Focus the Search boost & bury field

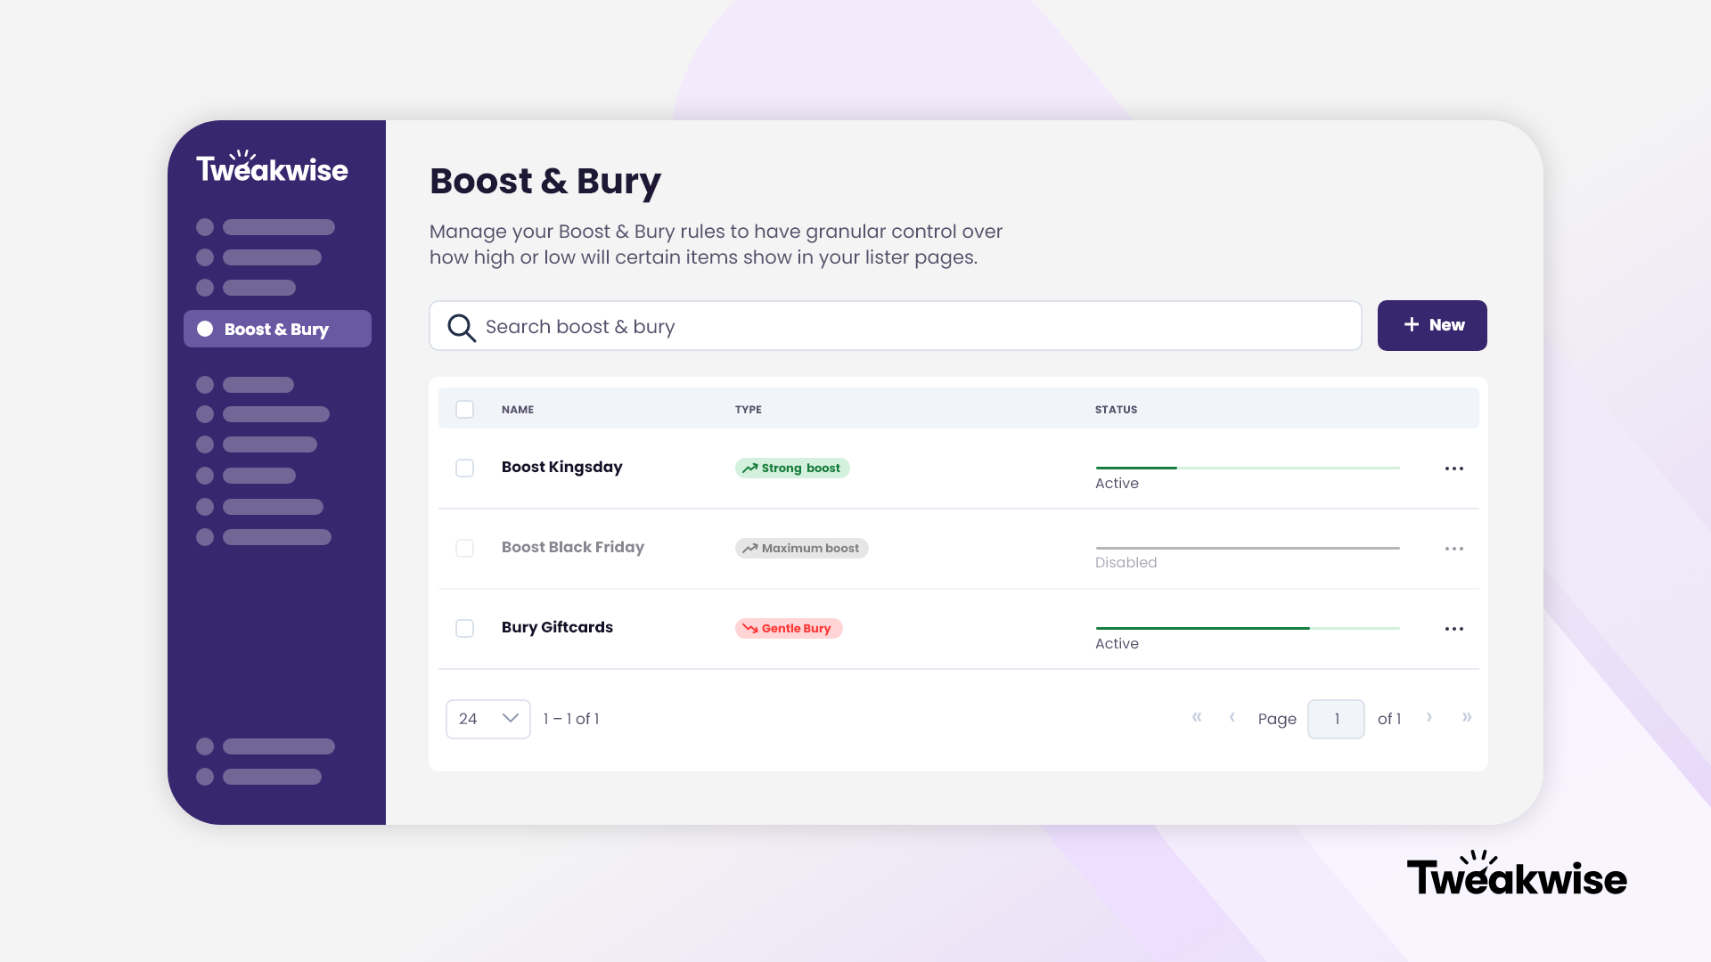[896, 326]
